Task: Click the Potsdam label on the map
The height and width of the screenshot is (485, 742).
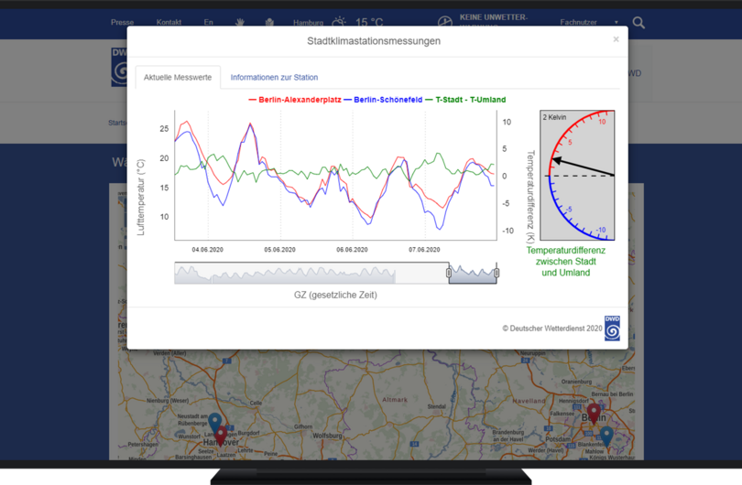Action: pos(558,438)
